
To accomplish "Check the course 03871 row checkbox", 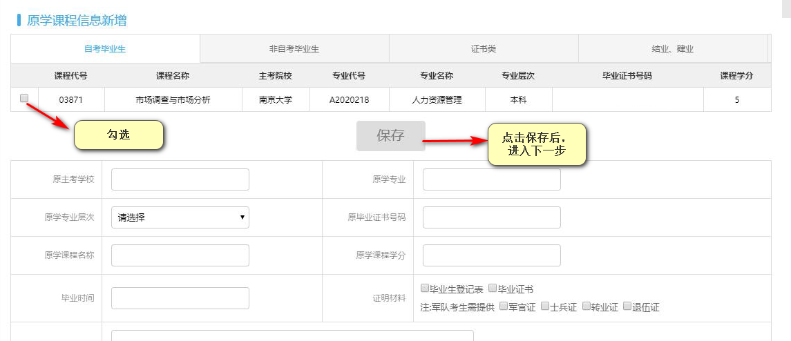I will pyautogui.click(x=24, y=99).
